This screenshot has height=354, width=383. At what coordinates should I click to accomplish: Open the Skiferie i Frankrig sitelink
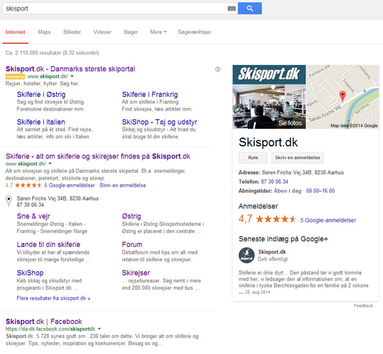pyautogui.click(x=150, y=94)
